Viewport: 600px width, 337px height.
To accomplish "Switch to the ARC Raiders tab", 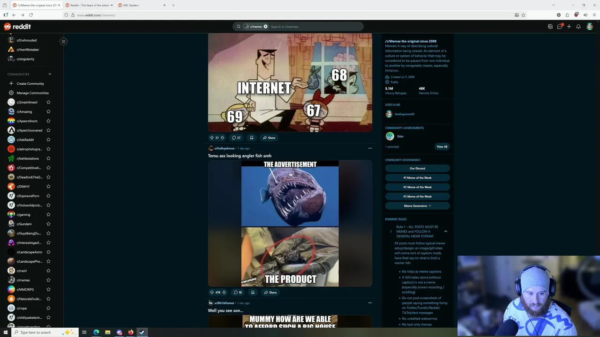I will 142,5.
